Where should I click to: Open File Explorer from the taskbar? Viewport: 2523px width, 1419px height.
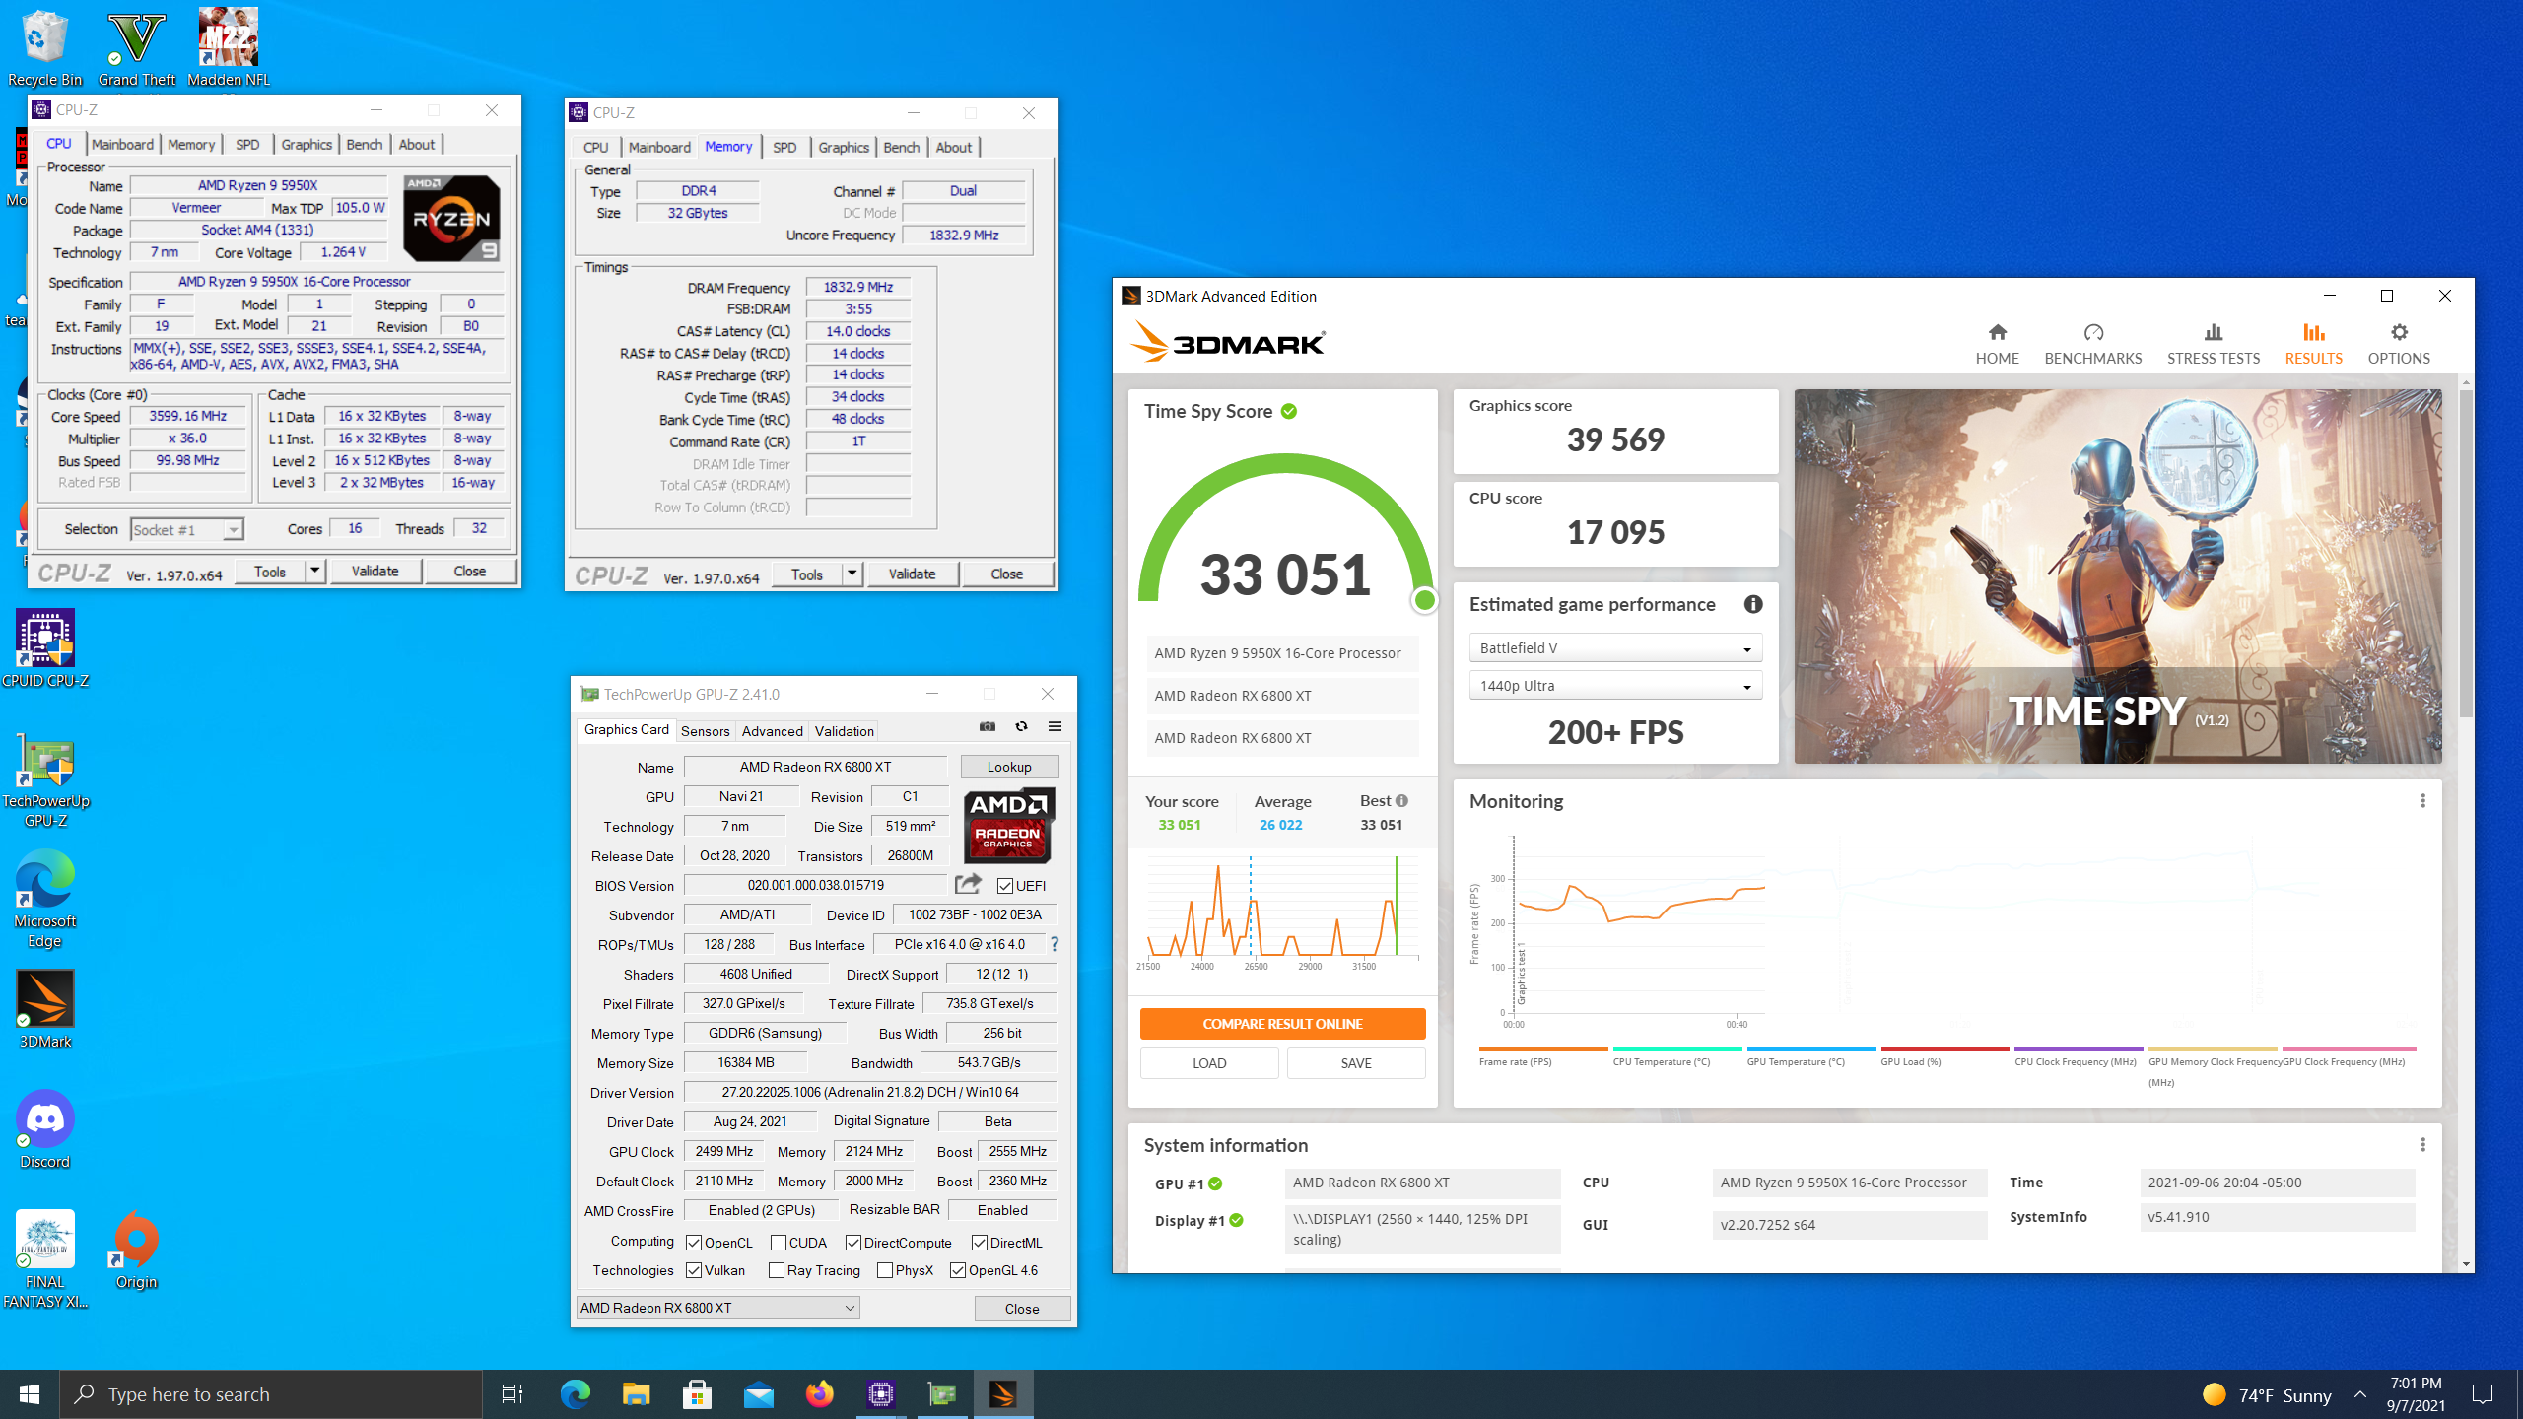637,1394
